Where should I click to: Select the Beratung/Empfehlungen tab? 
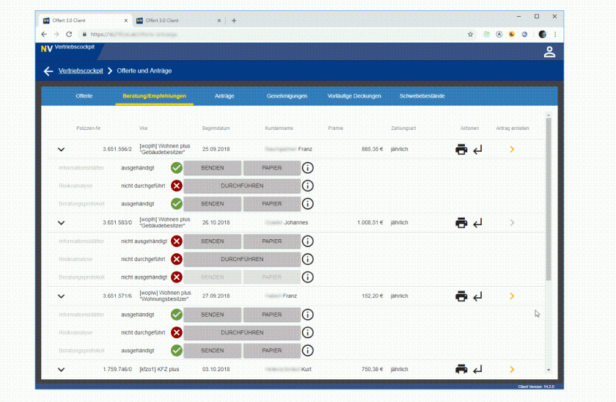(x=155, y=96)
